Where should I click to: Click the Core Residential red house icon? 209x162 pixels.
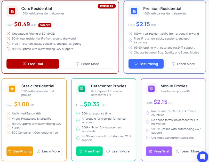coord(12,11)
